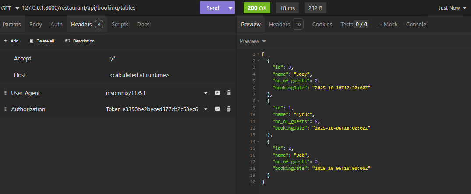Viewport: 471px width, 194px height.
Task: Select the request Headers tab
Action: (87, 25)
